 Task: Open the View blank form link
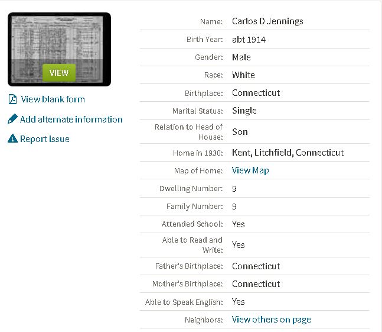click(53, 99)
